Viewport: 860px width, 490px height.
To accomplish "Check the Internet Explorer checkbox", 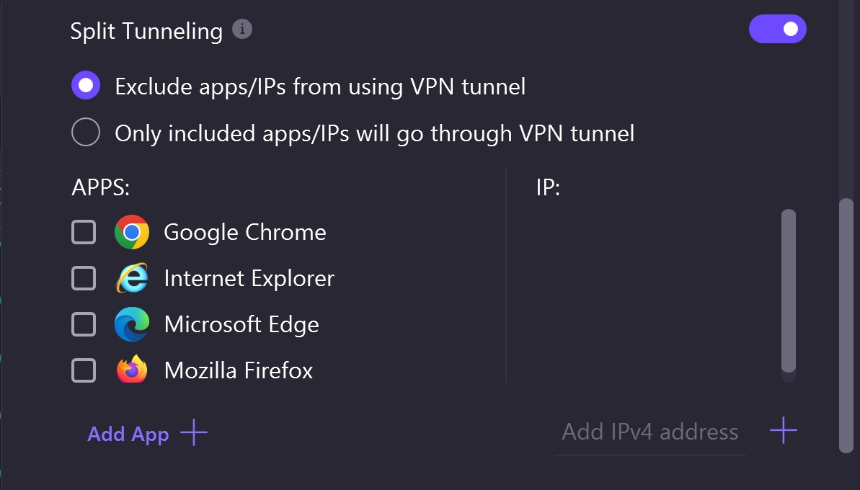I will [x=84, y=277].
